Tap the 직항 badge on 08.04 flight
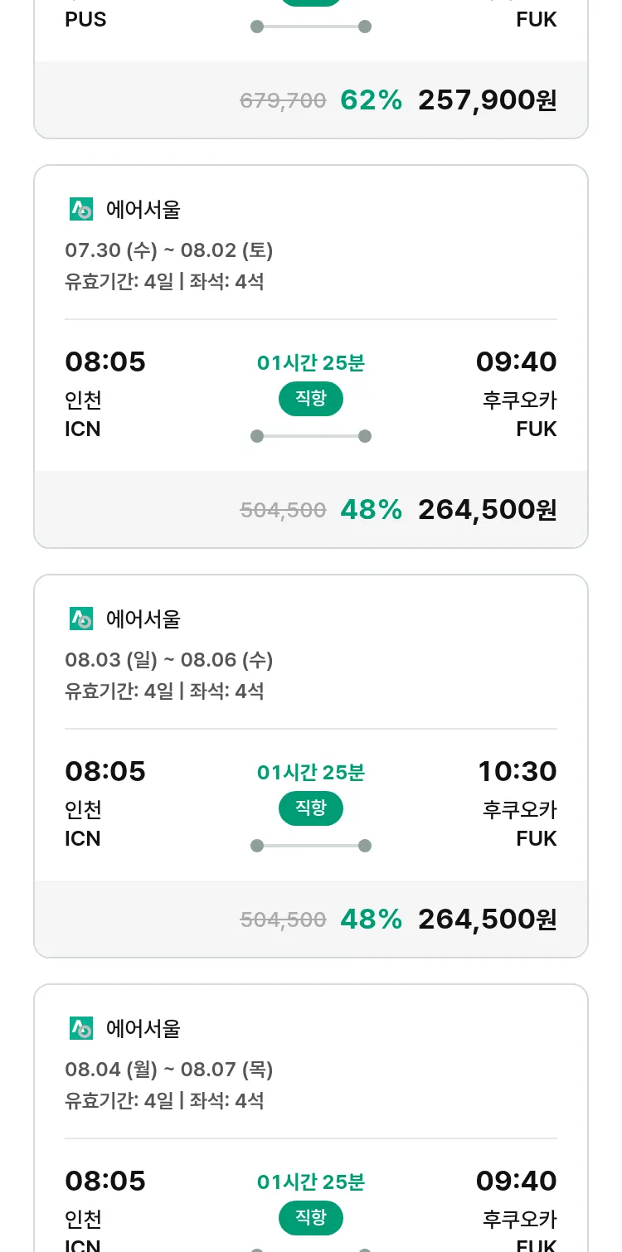The image size is (622, 1252). 311,1218
